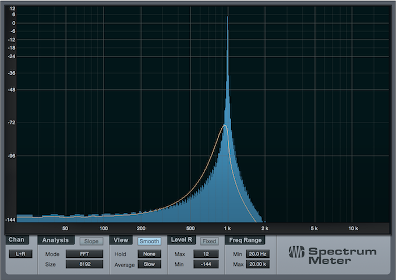Click the 1 k frequency axis label
Image resolution: width=396 pixels, height=280 pixels.
tap(227, 229)
